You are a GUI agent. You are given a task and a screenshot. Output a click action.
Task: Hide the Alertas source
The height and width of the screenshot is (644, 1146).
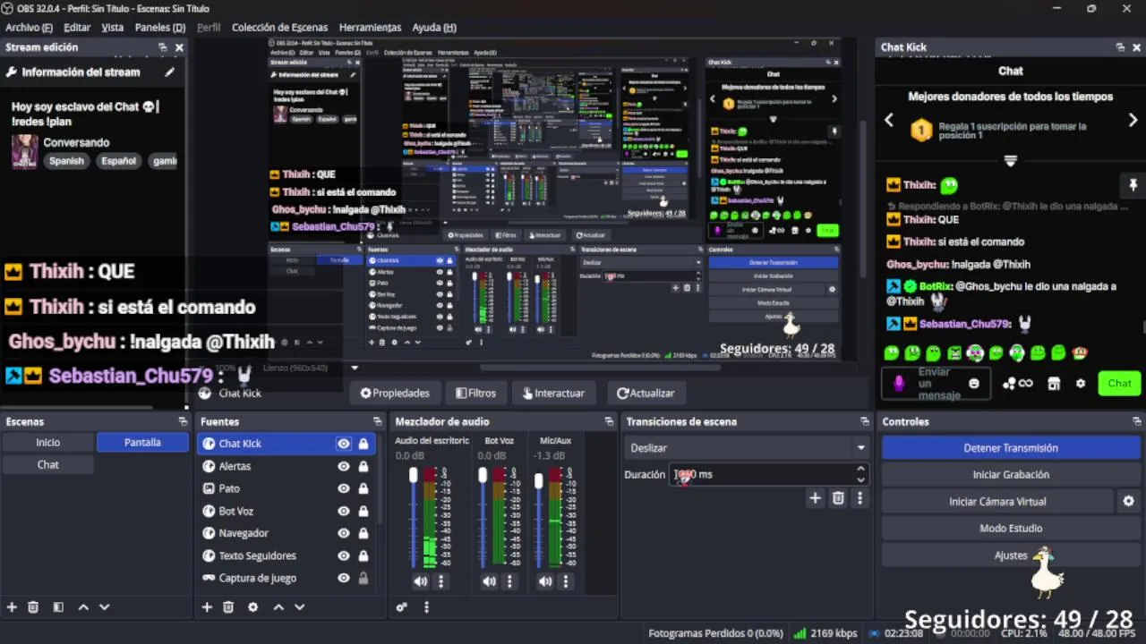(343, 466)
